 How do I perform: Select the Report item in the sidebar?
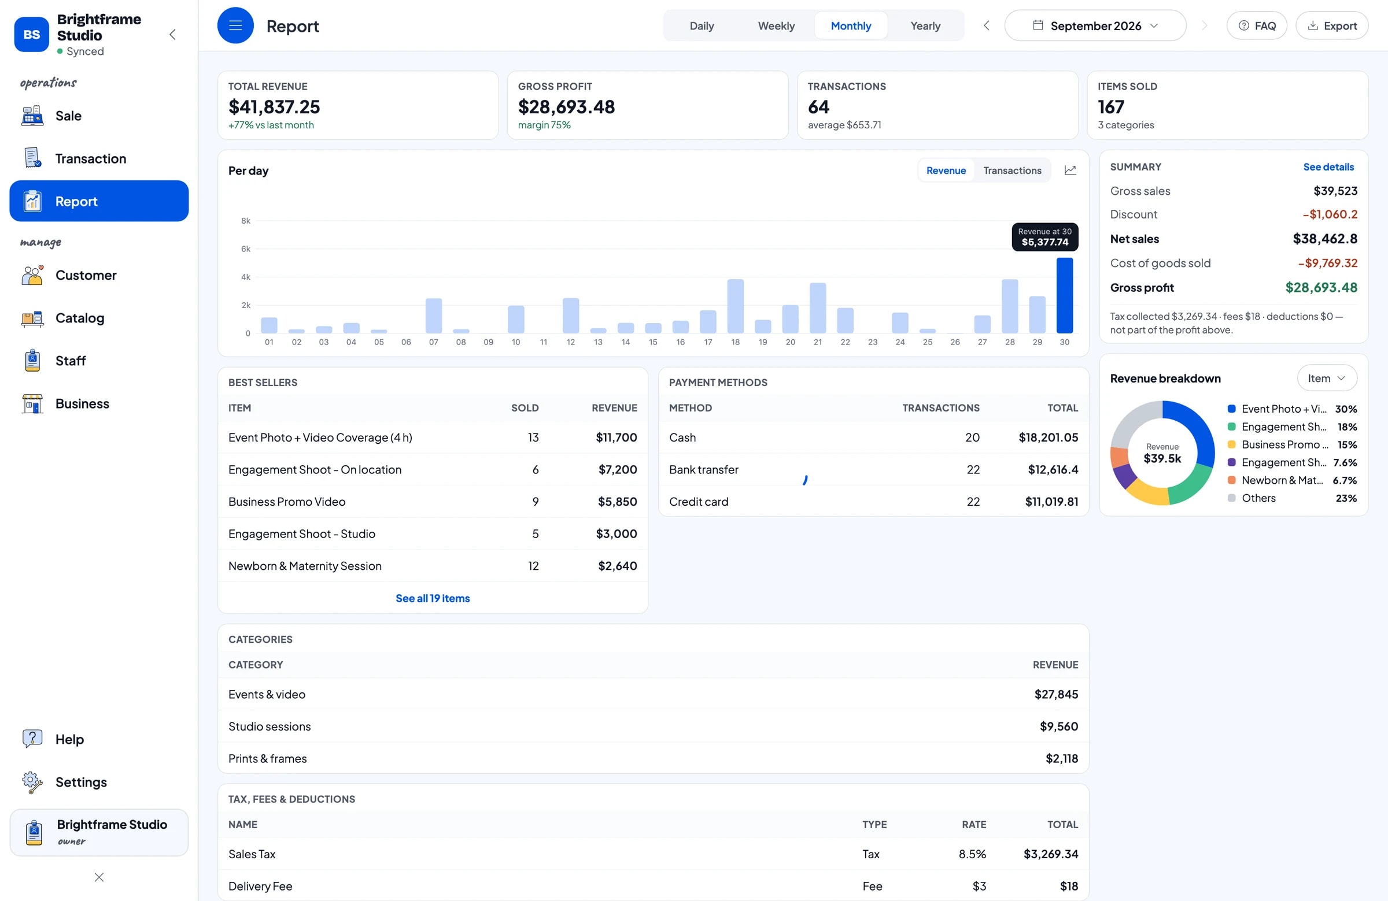click(99, 201)
